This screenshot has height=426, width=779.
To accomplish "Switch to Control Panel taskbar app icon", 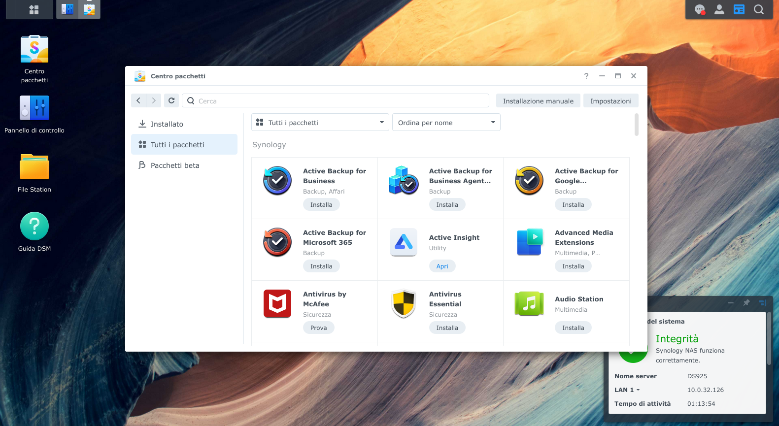I will 68,9.
